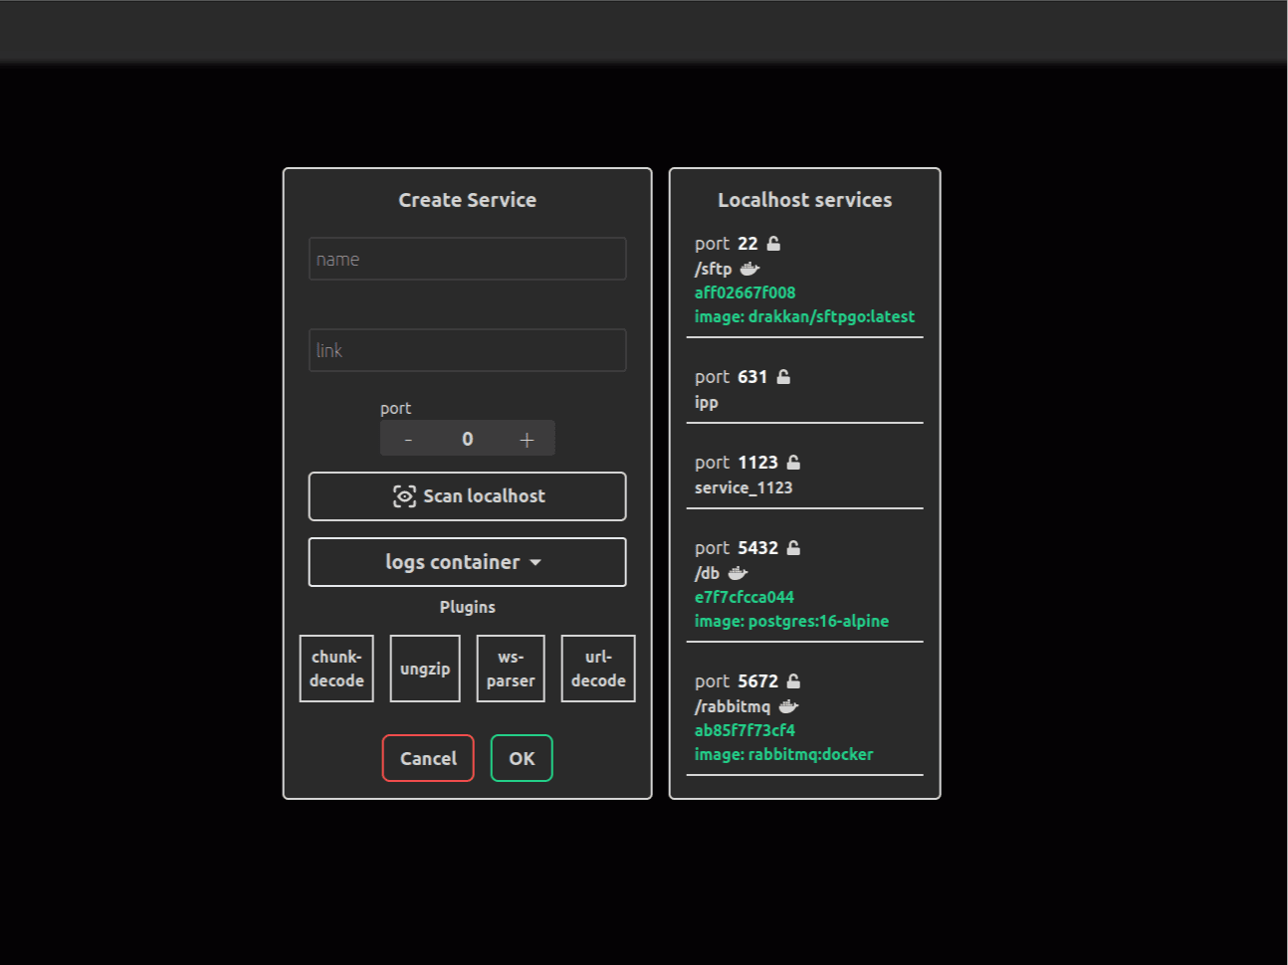Screen dimensions: 1288x965
Task: Click the unlock icon next to port 22
Action: click(x=773, y=244)
